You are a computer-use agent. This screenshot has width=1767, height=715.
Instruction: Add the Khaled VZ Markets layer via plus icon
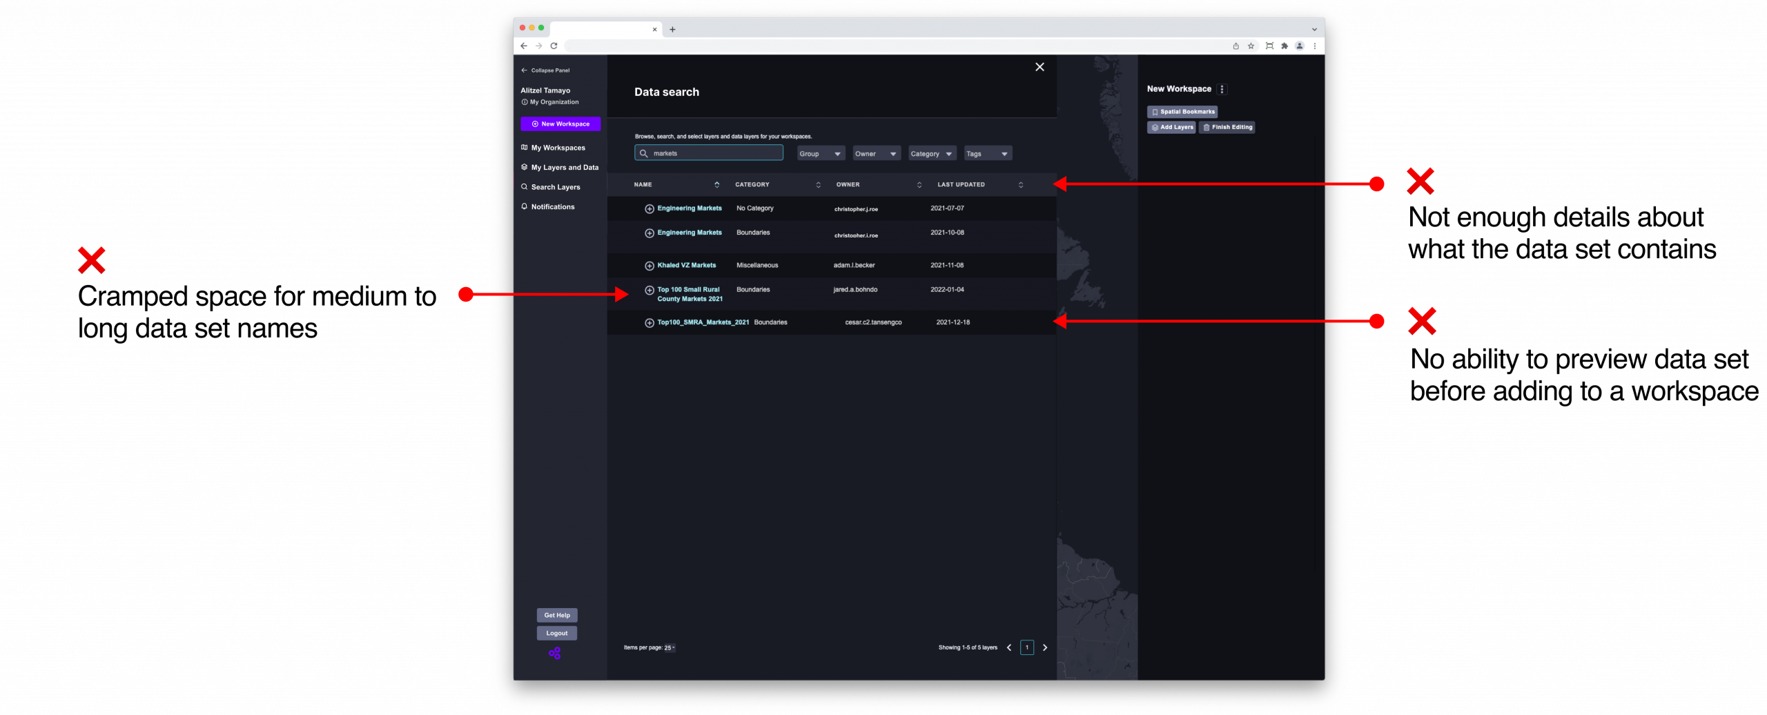649,266
